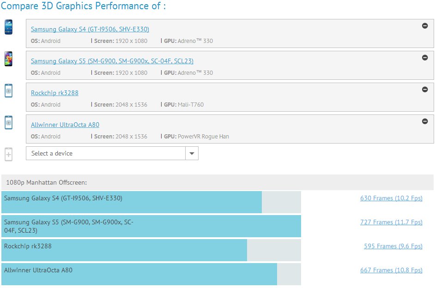Open the Rockchip rk3288 device link

(54, 93)
